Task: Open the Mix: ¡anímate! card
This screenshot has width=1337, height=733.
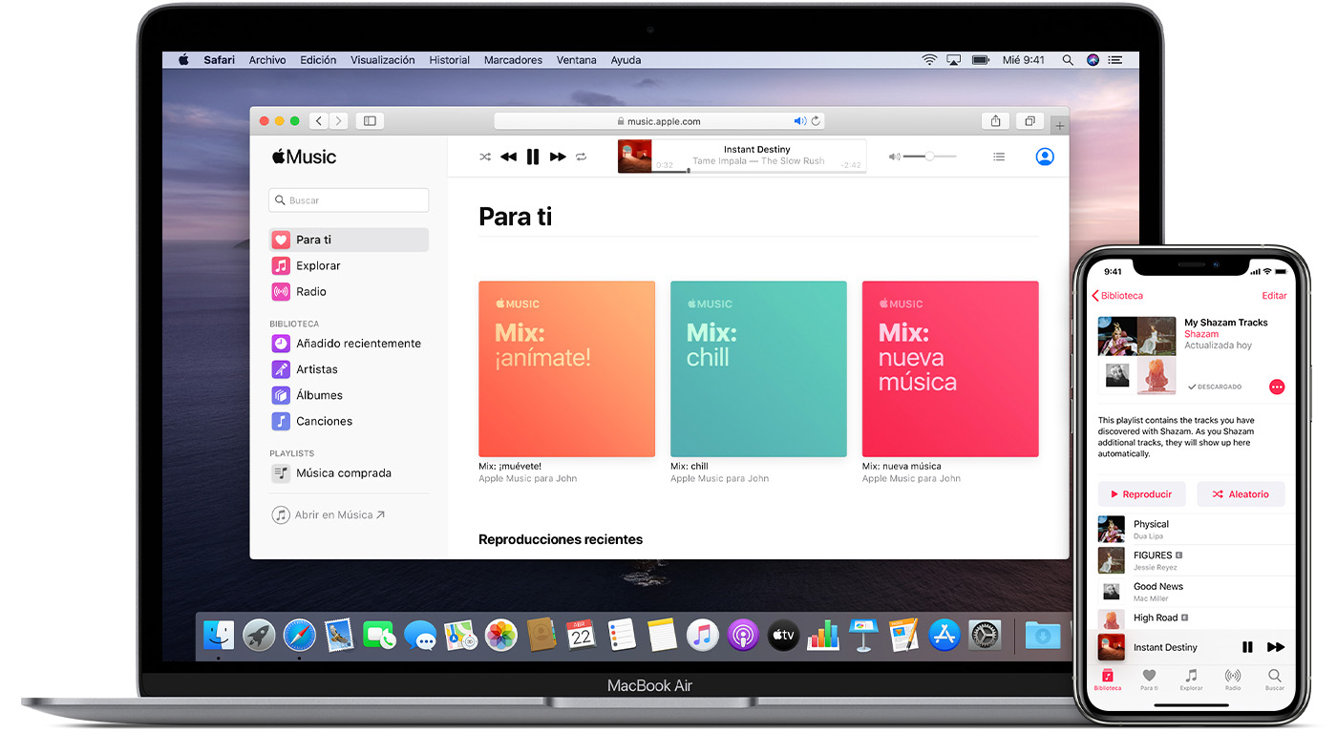Action: (x=566, y=368)
